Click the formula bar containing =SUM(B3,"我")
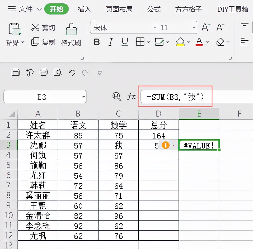The width and height of the screenshot is (253, 249). coord(196,97)
